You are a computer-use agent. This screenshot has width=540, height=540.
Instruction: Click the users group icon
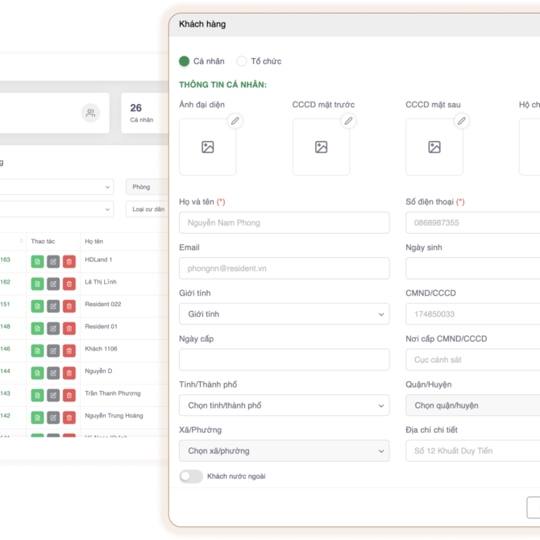click(x=90, y=114)
